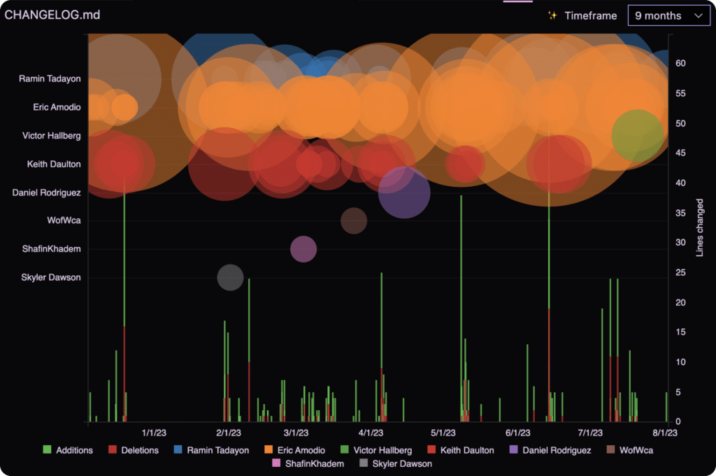Viewport: 716px width, 476px height.
Task: Click the purple Daniel Rodriguez legend square
Action: click(x=513, y=450)
